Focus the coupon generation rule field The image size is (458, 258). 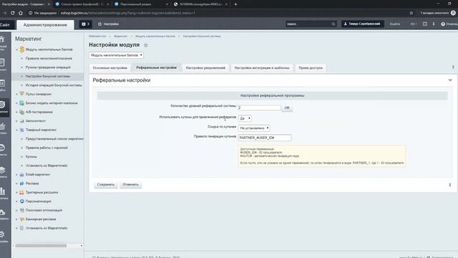click(265, 138)
